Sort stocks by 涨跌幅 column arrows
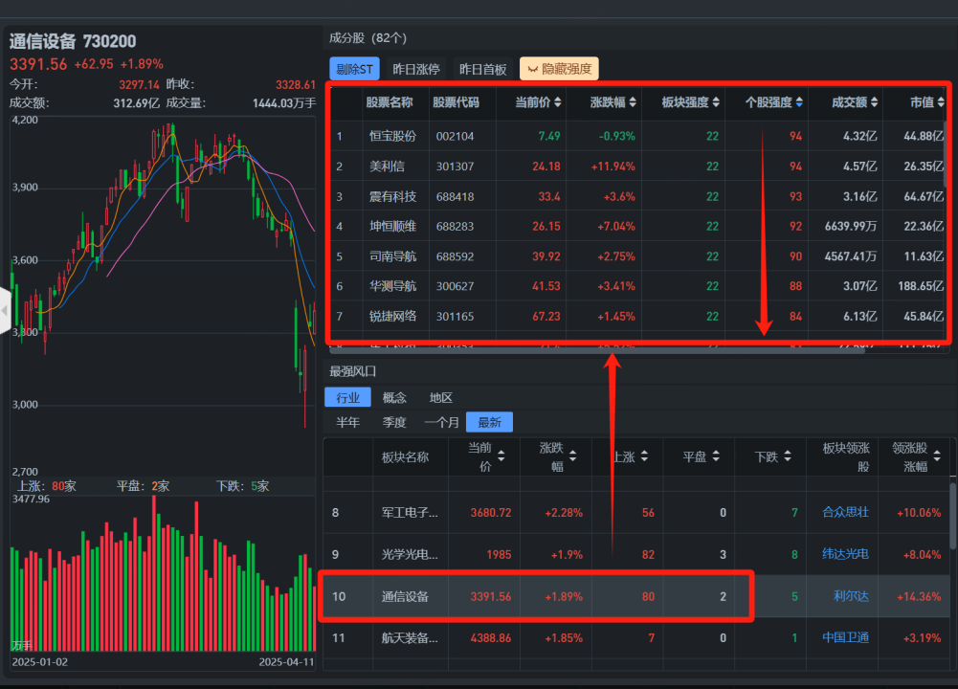 pyautogui.click(x=633, y=102)
